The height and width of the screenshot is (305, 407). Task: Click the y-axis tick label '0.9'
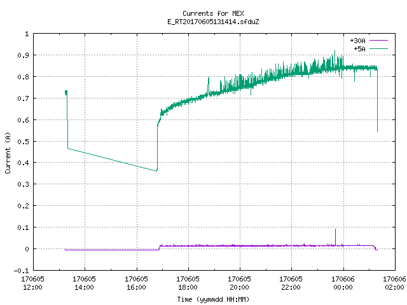pos(23,55)
